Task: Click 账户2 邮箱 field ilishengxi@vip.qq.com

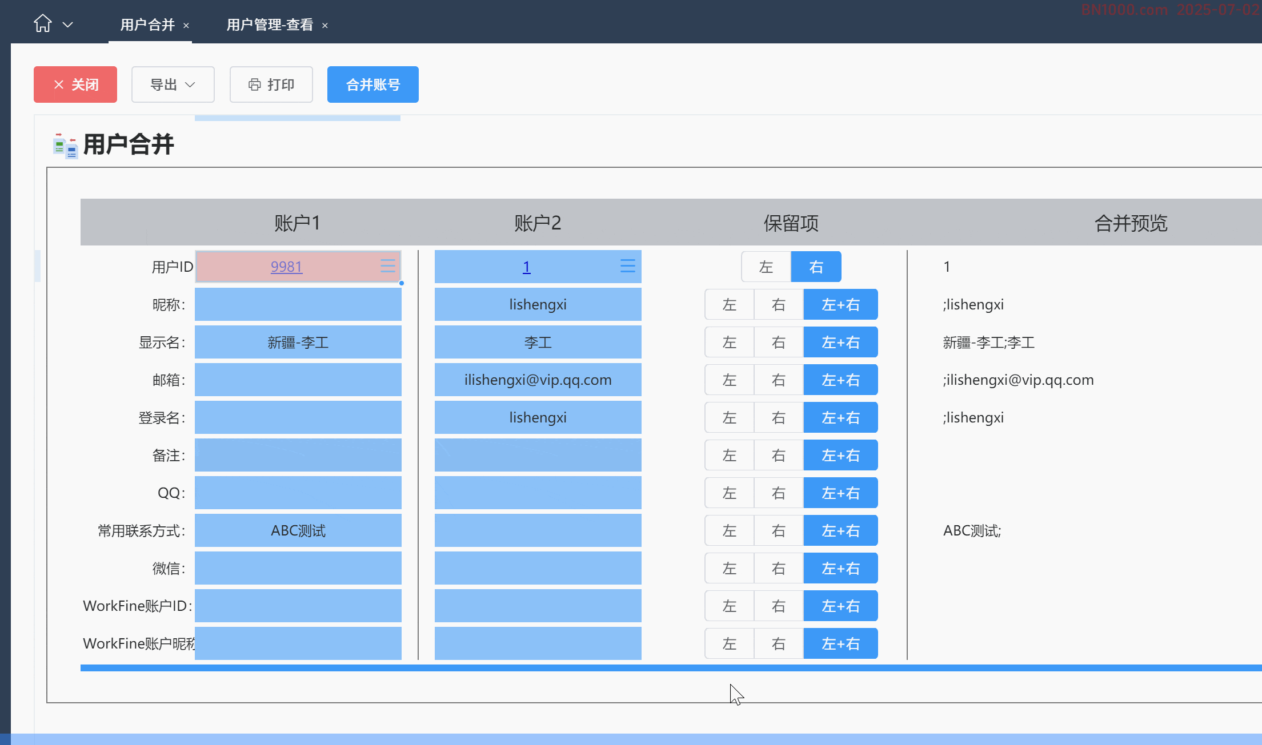Action: (x=538, y=380)
